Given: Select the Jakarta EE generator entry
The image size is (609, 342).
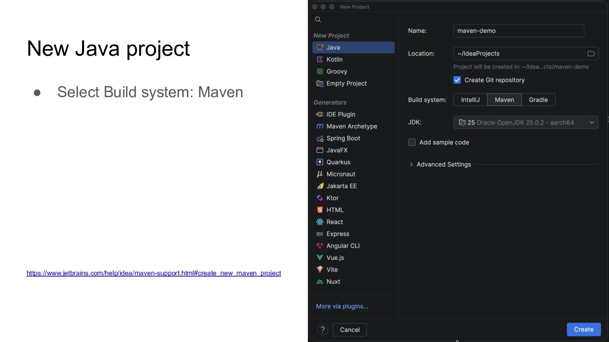Looking at the screenshot, I should (x=341, y=186).
